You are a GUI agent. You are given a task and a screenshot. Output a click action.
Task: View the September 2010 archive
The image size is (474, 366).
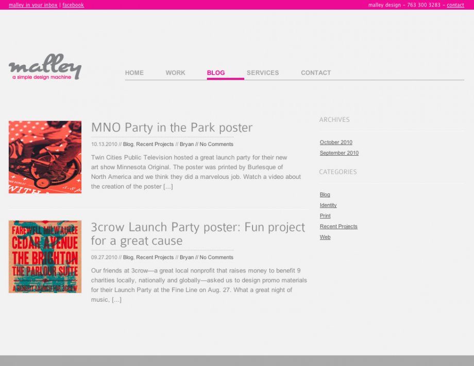coord(339,153)
